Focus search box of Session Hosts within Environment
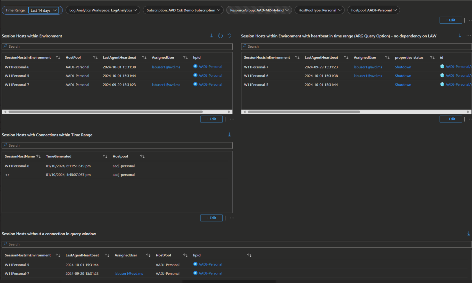This screenshot has width=472, height=283. (x=117, y=47)
